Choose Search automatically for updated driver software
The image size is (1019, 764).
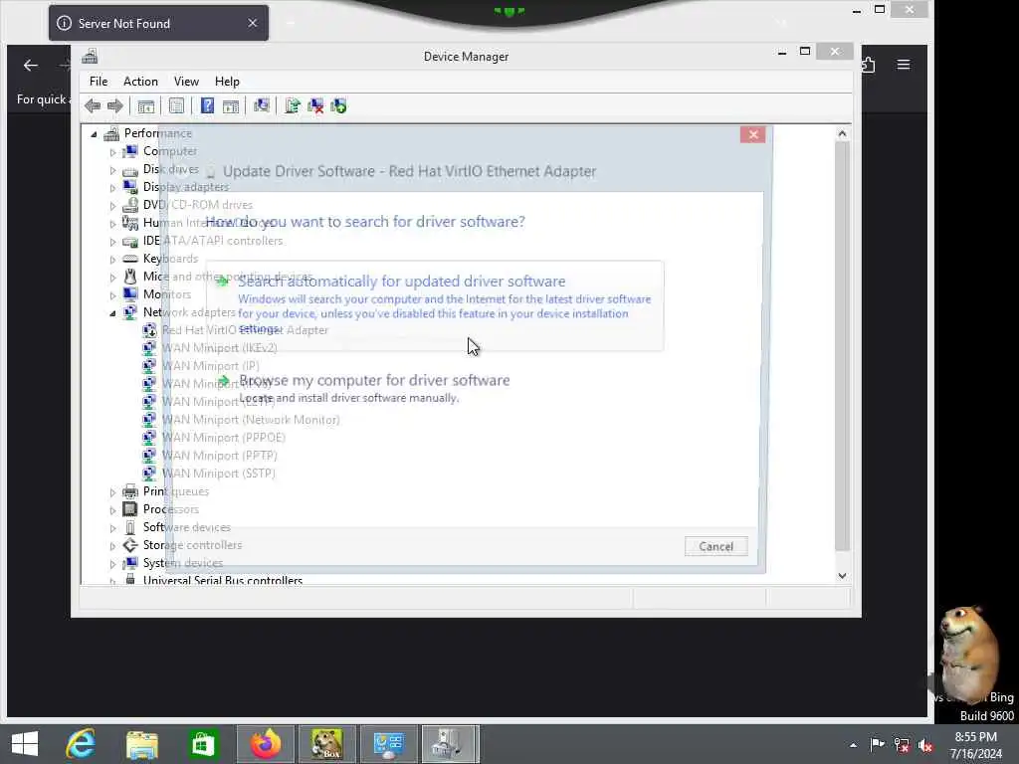435,306
